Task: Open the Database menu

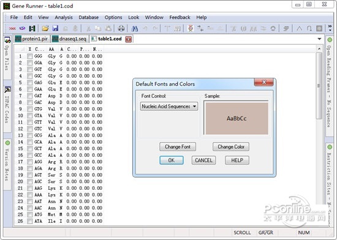Action: click(89, 17)
